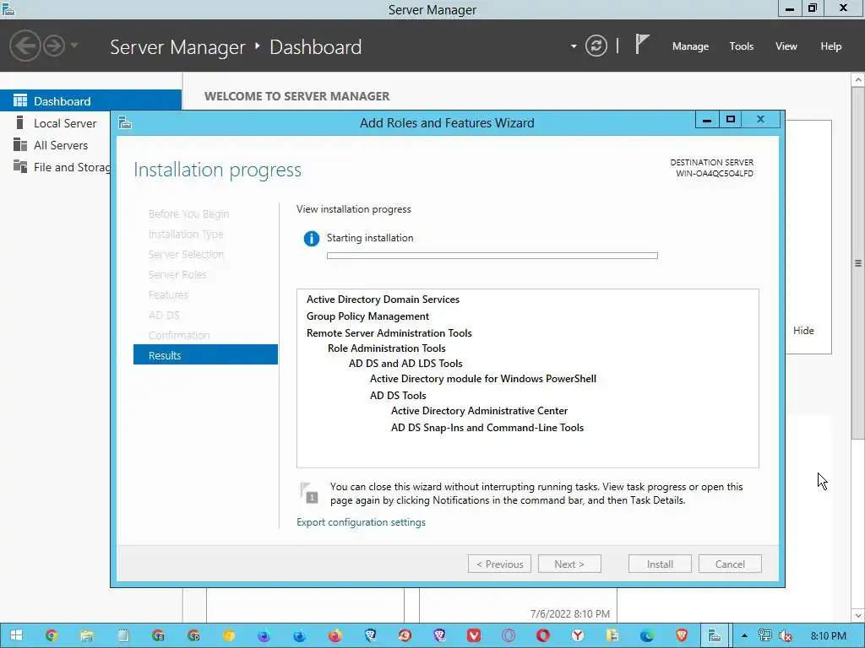
Task: Open orange Brave browser on taskbar
Action: pyautogui.click(x=682, y=636)
